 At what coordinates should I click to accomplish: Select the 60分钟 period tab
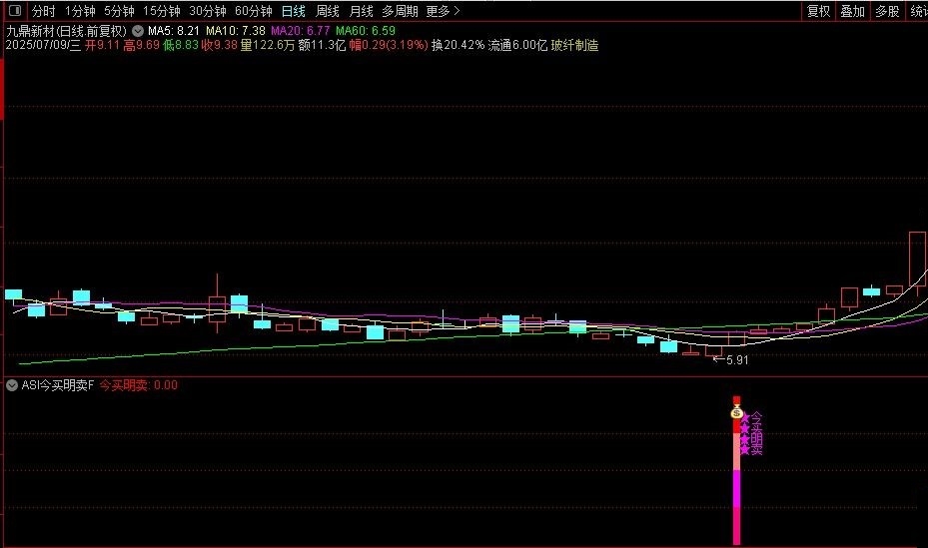pyautogui.click(x=254, y=11)
